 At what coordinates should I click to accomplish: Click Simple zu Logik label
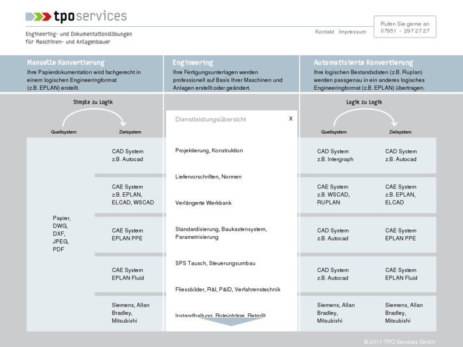(93, 102)
